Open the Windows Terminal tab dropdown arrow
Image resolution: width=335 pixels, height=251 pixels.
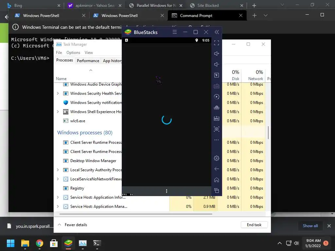click(x=266, y=15)
